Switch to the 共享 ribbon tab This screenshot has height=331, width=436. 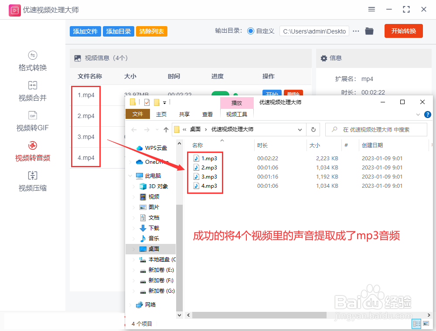(x=184, y=114)
